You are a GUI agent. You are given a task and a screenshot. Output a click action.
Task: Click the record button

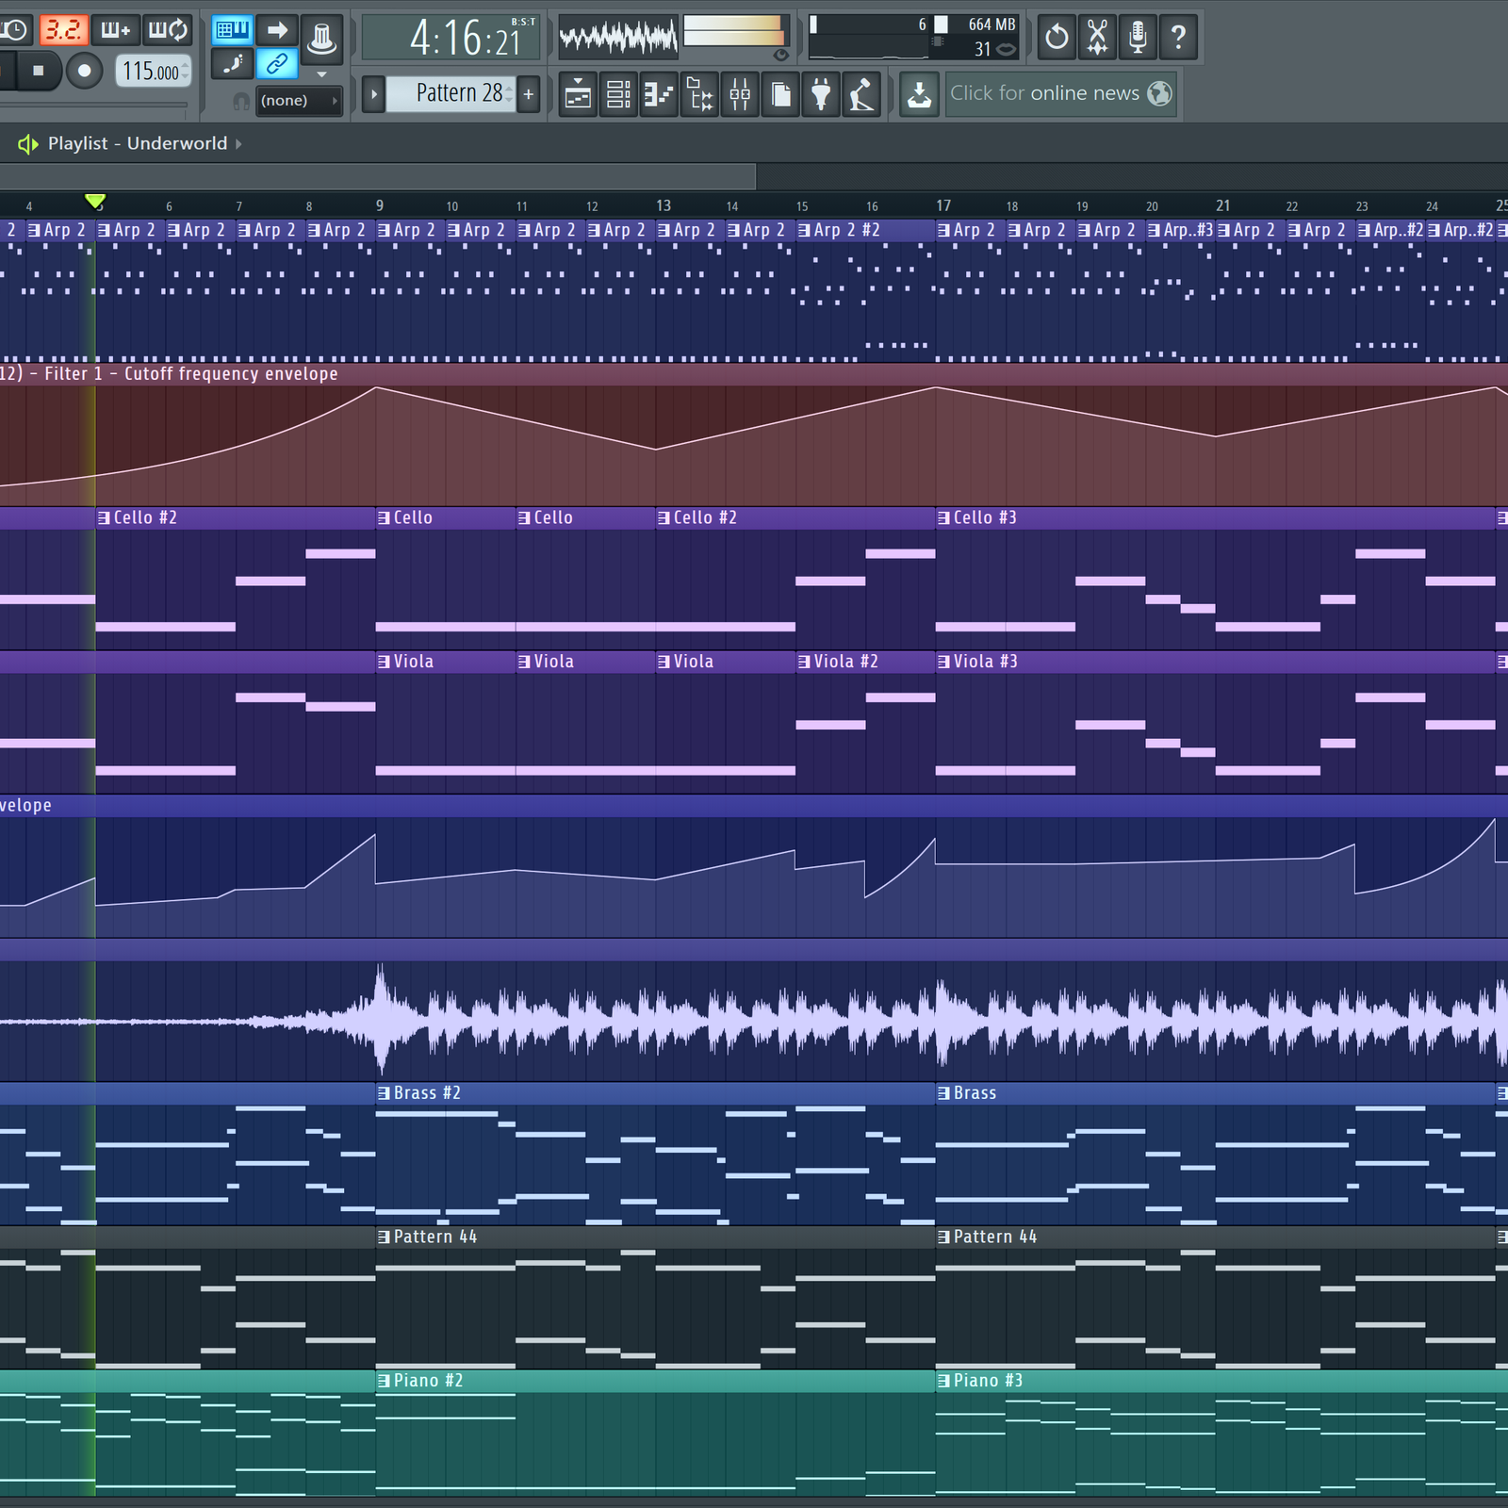85,71
